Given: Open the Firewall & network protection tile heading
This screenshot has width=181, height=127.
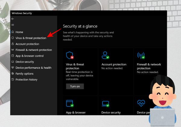Looking at the screenshot, I should tap(149, 66).
